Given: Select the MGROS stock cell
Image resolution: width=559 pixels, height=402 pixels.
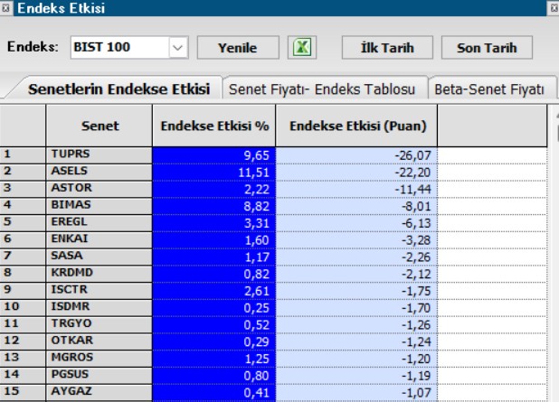Looking at the screenshot, I should click(x=99, y=359).
